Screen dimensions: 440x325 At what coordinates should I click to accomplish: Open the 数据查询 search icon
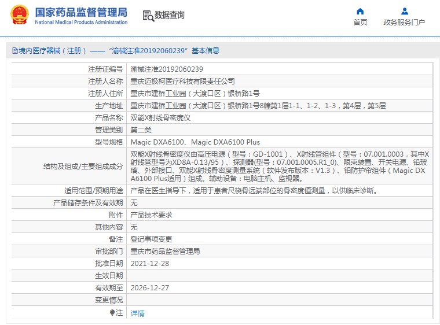click(148, 16)
